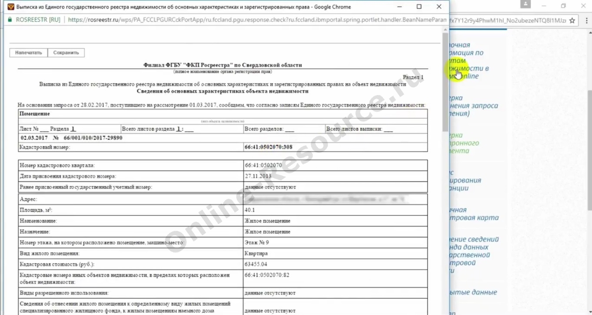Image resolution: width=592 pixels, height=315 pixels.
Task: Click 'Номер кадастрового квартала:' label
Action: tap(57, 165)
